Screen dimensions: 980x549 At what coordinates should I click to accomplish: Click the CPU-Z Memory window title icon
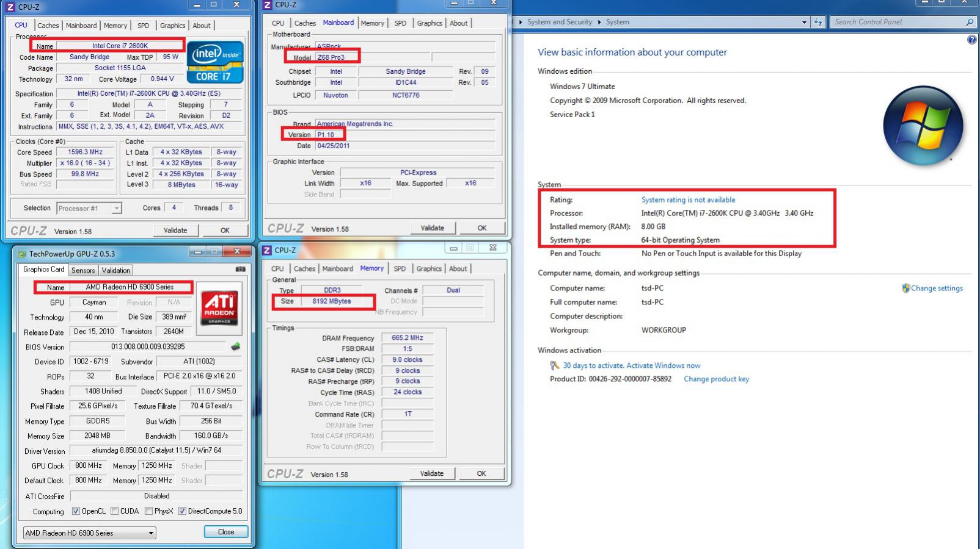[267, 250]
